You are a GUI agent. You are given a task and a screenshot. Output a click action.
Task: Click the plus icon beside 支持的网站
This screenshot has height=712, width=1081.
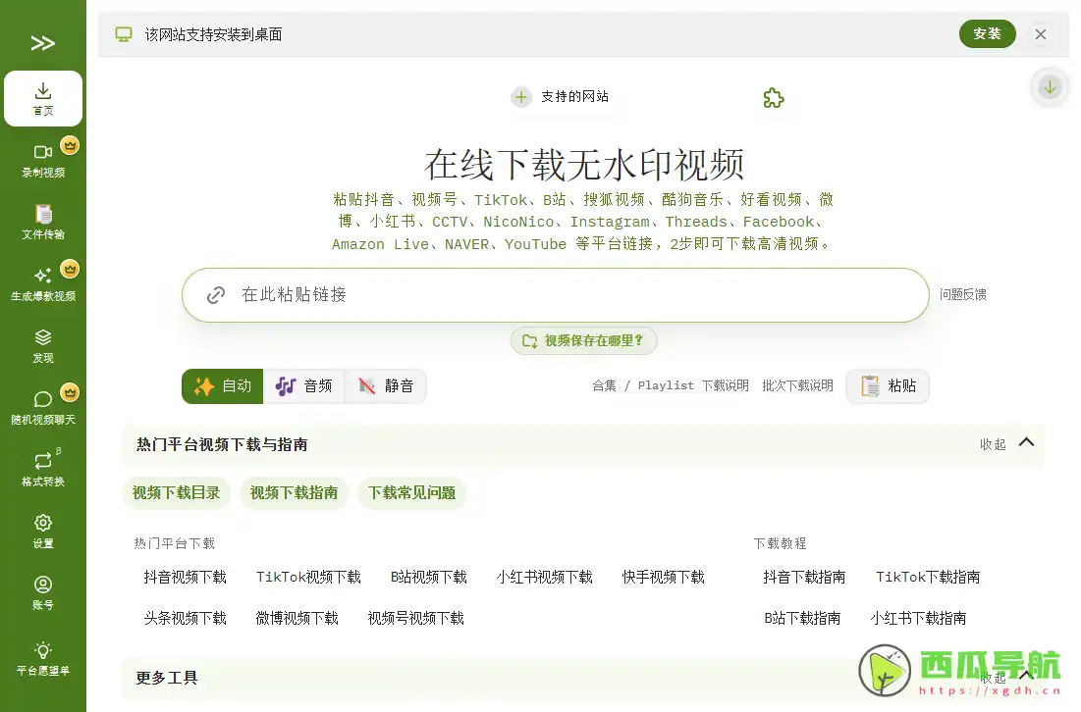[x=521, y=97]
